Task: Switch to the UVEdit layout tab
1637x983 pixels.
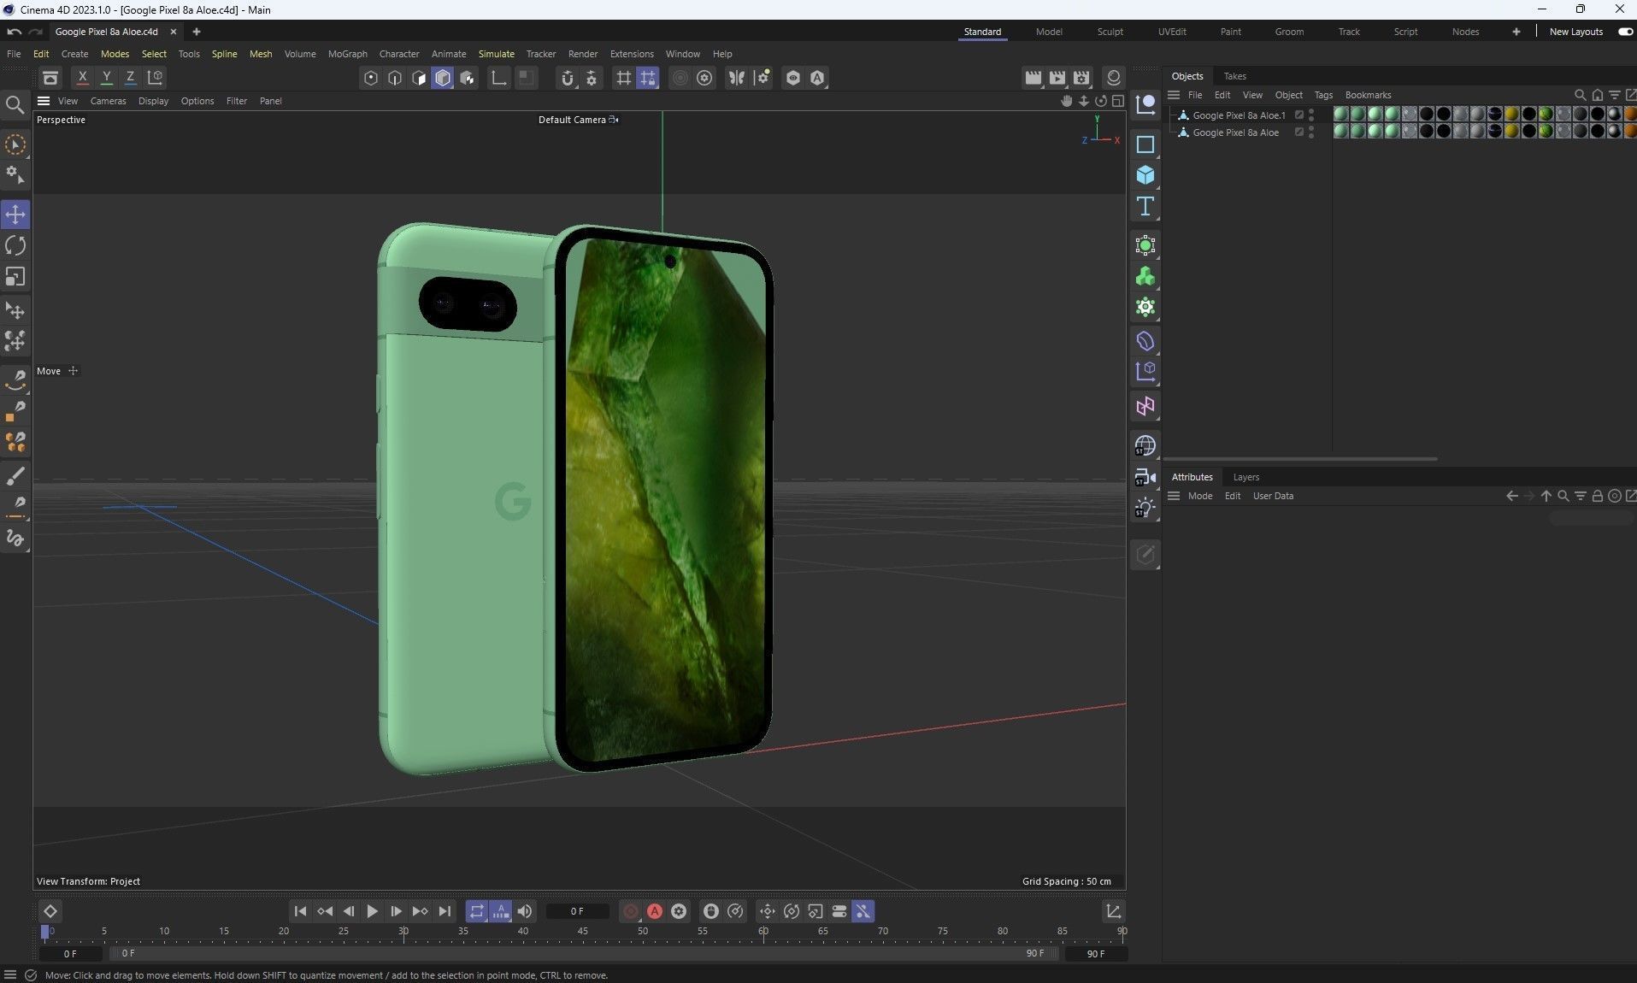Action: [x=1172, y=32]
